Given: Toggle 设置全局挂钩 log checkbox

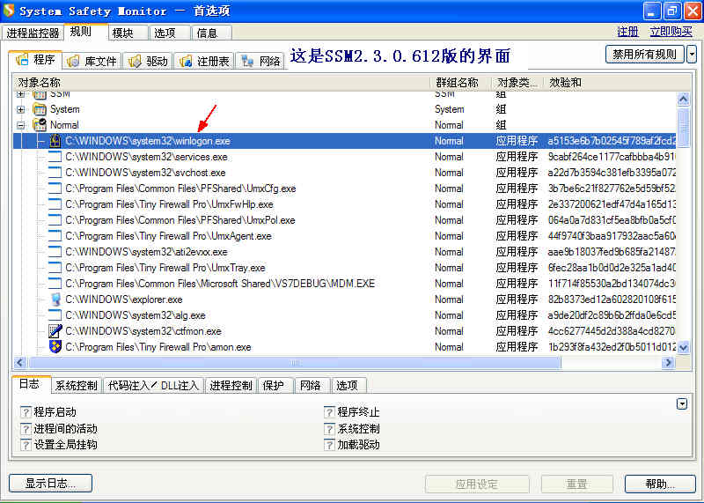Looking at the screenshot, I should click(26, 445).
